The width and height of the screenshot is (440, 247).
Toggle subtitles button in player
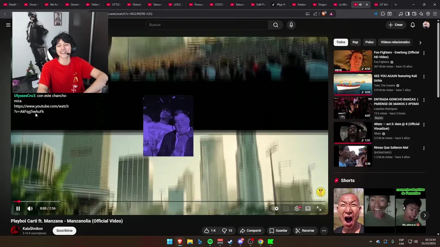pos(286,208)
